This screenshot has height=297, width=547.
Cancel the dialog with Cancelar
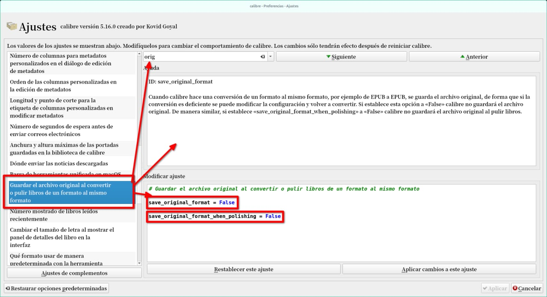(527, 288)
